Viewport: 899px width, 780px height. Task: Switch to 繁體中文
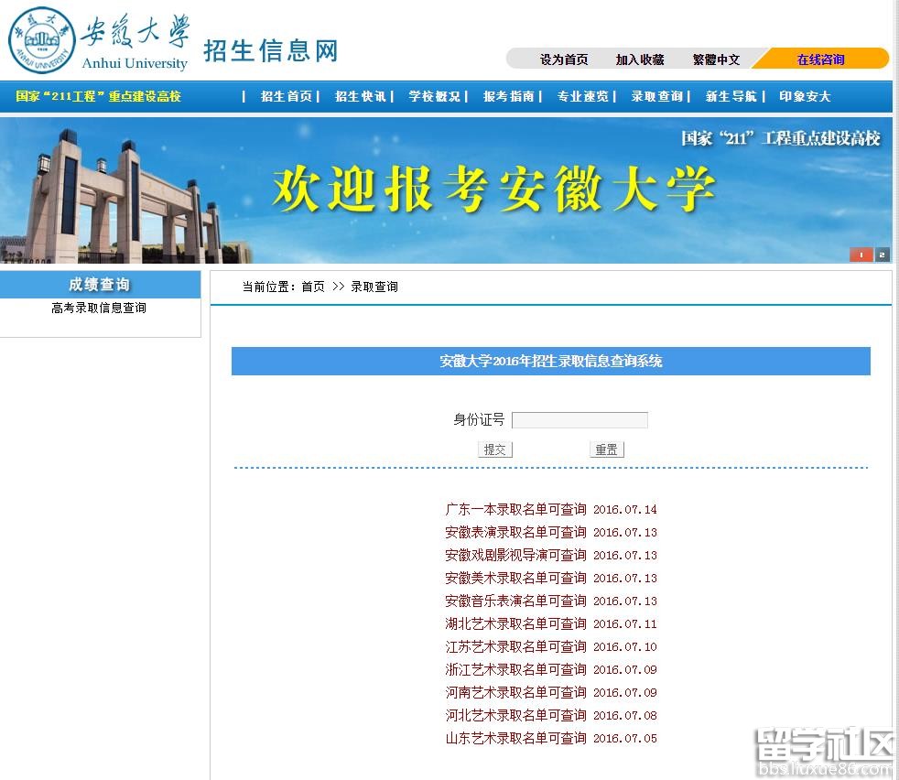coord(716,60)
